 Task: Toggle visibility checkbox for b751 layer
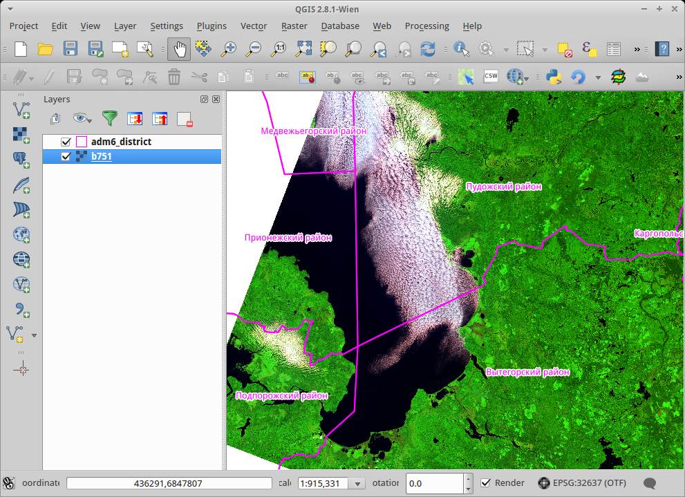[66, 157]
